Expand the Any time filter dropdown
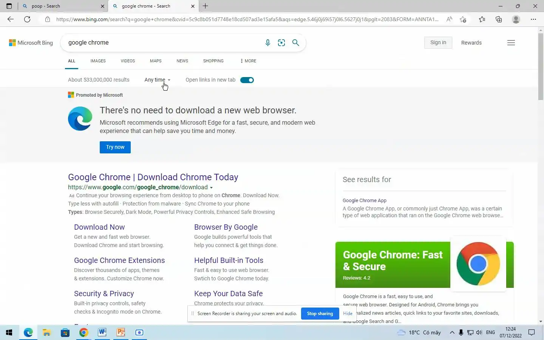This screenshot has height=340, width=544. [x=157, y=80]
